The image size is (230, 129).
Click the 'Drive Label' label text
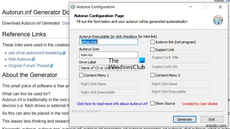tap(88, 62)
